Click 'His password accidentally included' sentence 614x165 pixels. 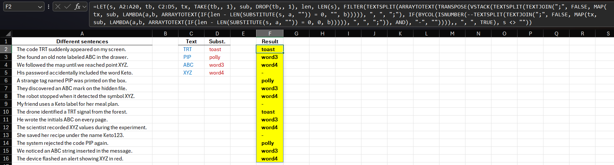click(82, 73)
